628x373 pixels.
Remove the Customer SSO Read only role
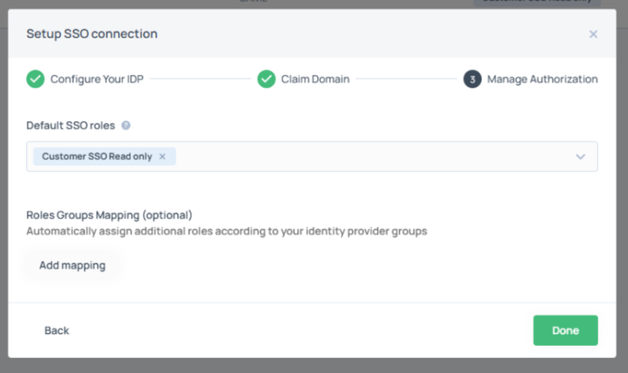point(162,157)
